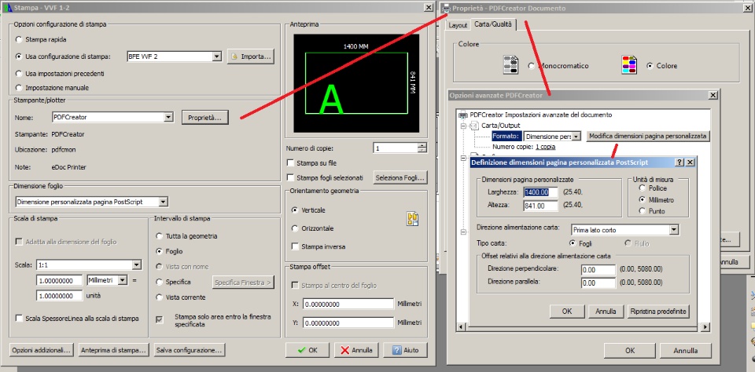Image resolution: width=755 pixels, height=372 pixels.
Task: Select Punto unit of measure
Action: click(642, 211)
